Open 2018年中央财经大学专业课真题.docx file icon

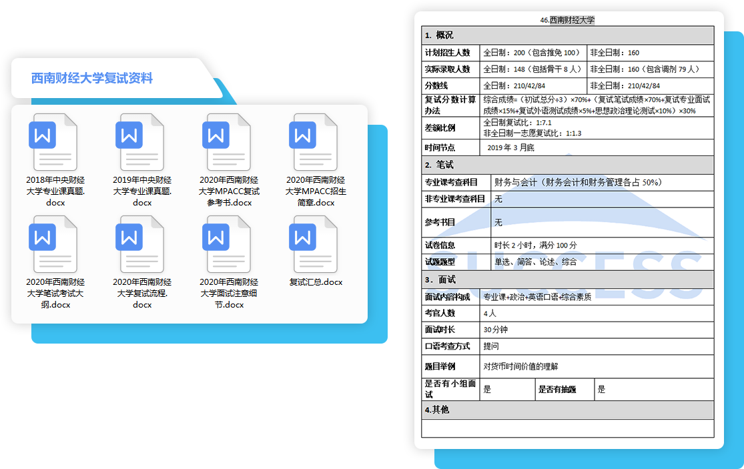point(55,142)
